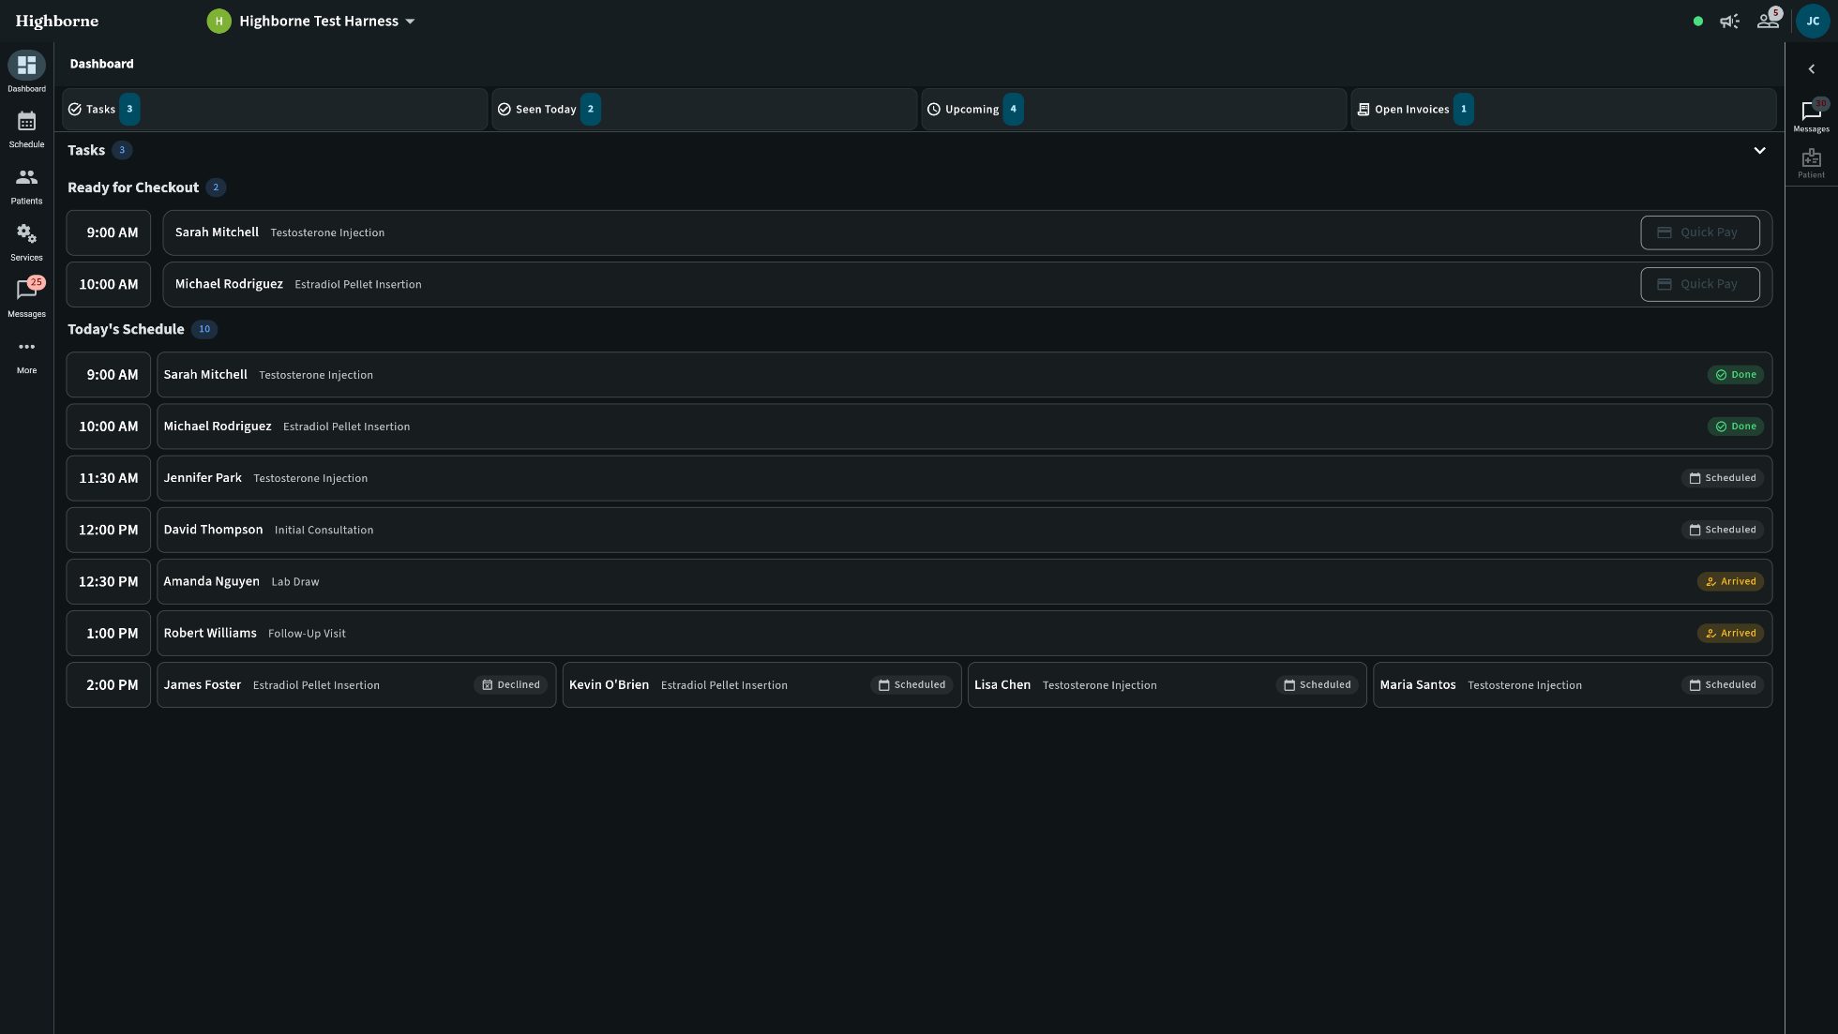
Task: Click Scheduled status for Maria Santos
Action: point(1723,685)
